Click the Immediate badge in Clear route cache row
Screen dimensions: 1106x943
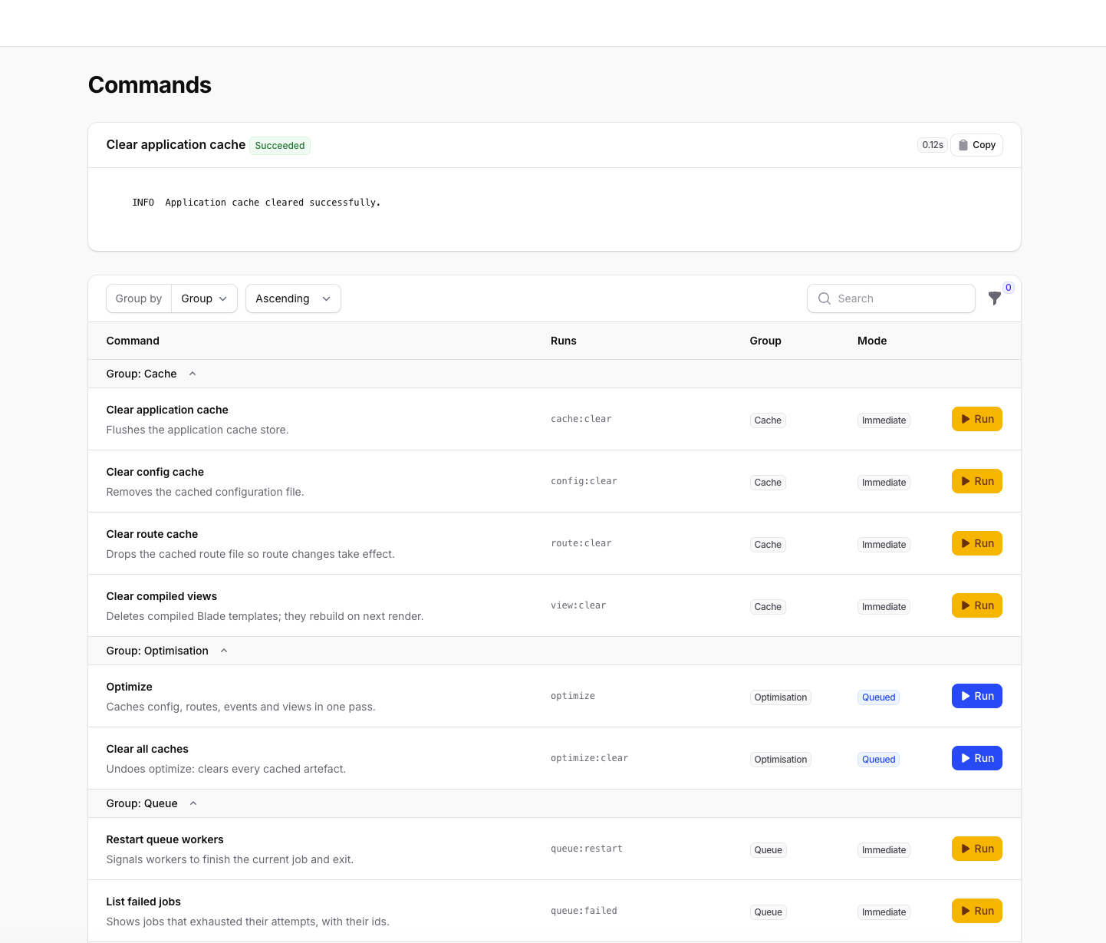click(x=884, y=545)
